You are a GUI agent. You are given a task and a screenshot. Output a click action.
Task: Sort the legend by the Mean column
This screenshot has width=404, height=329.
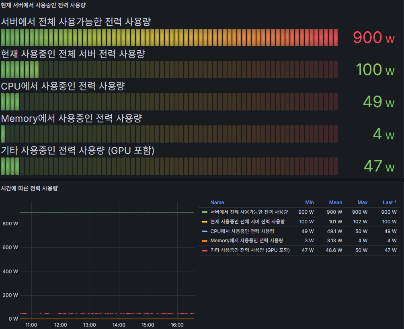pos(335,202)
